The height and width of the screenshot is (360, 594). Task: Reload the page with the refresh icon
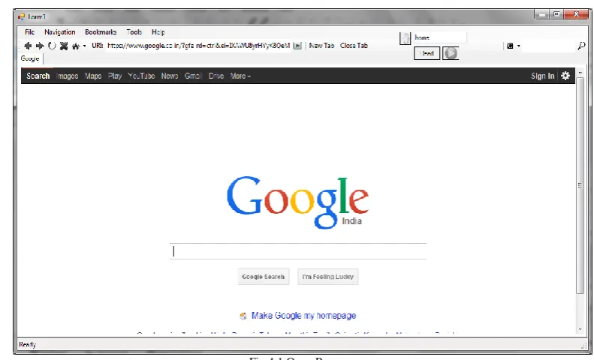(x=52, y=46)
